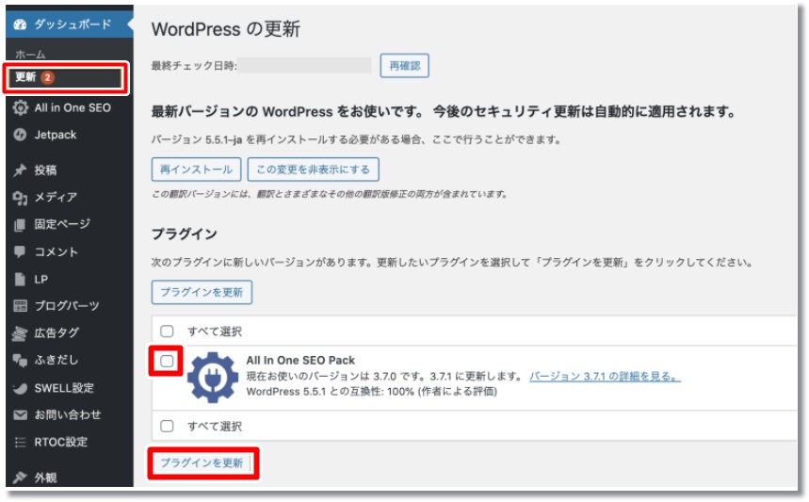Click the pushpin icon beside 投稿

click(x=20, y=170)
